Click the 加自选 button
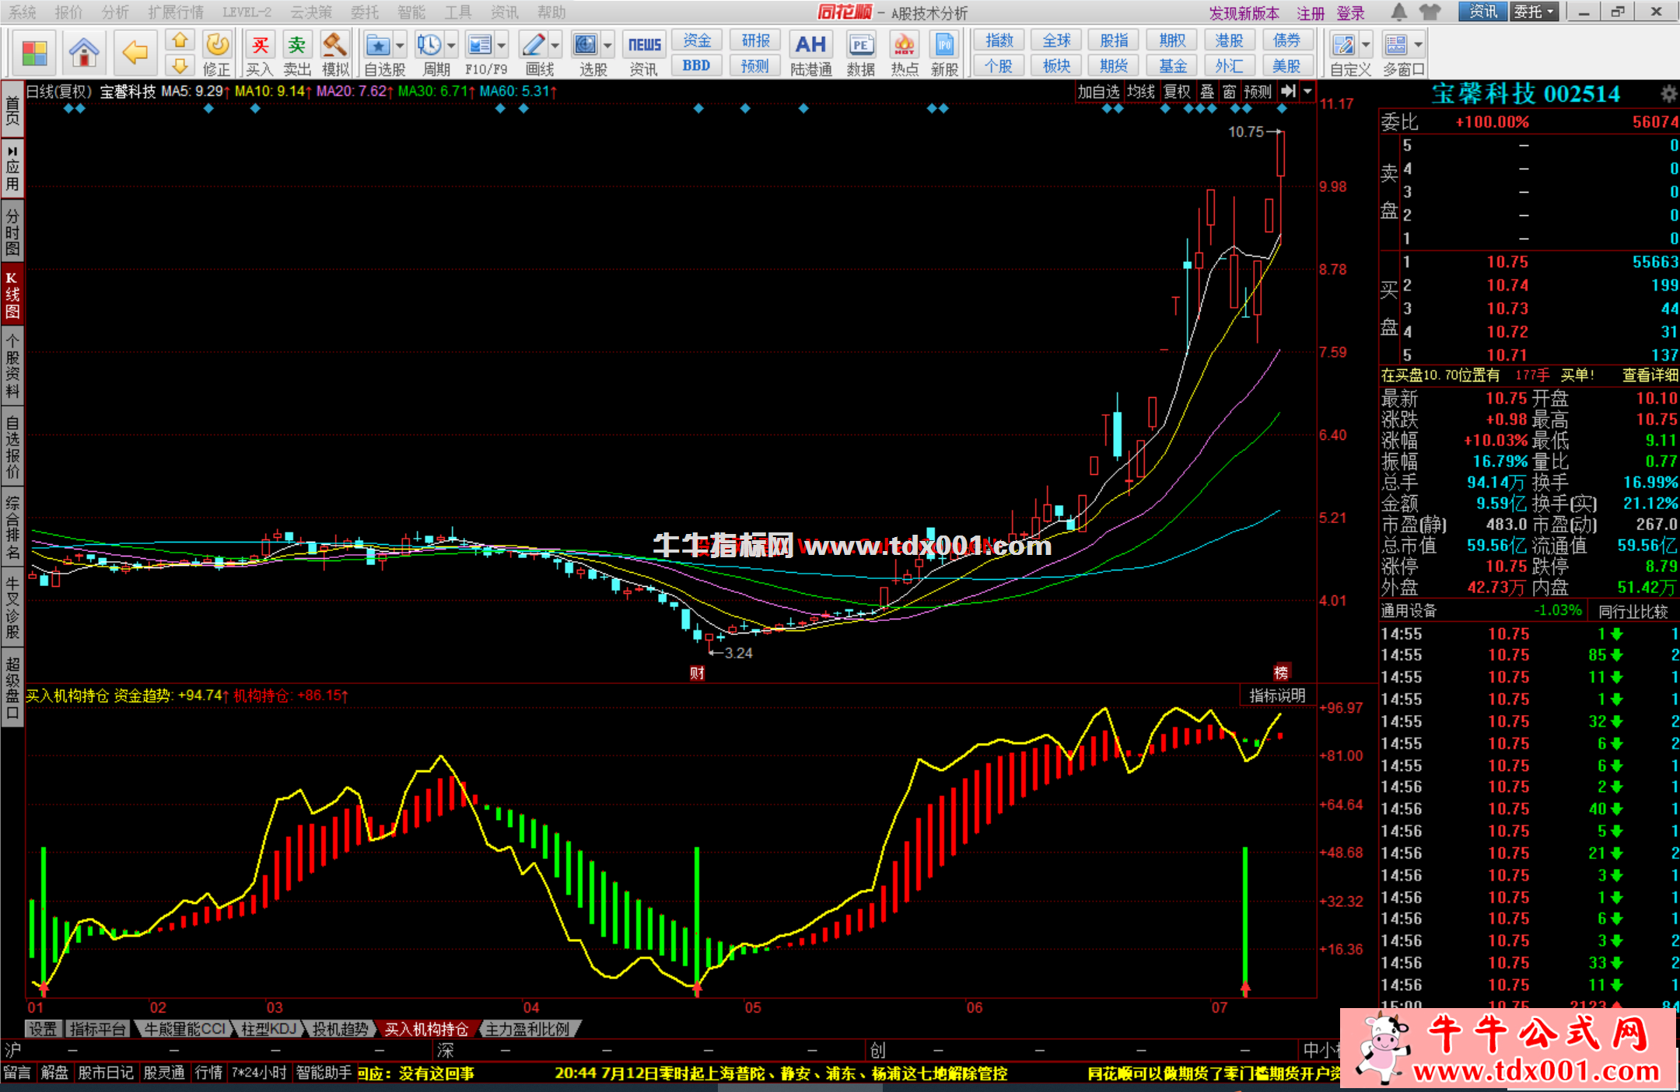Screen dimensions: 1680x1092 (1098, 91)
